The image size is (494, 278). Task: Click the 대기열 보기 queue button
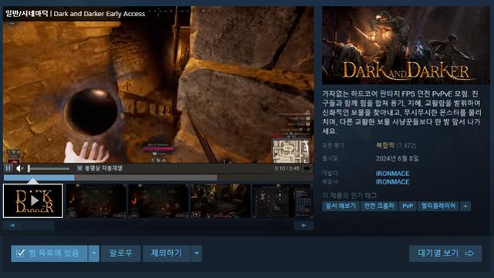(445, 253)
